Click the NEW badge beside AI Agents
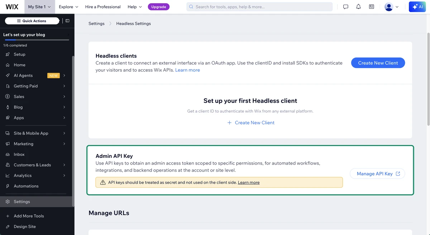Viewport: 430px width, 235px height. click(53, 75)
